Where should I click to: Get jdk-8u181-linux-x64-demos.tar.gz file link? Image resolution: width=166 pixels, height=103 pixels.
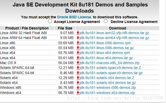tap(106, 58)
